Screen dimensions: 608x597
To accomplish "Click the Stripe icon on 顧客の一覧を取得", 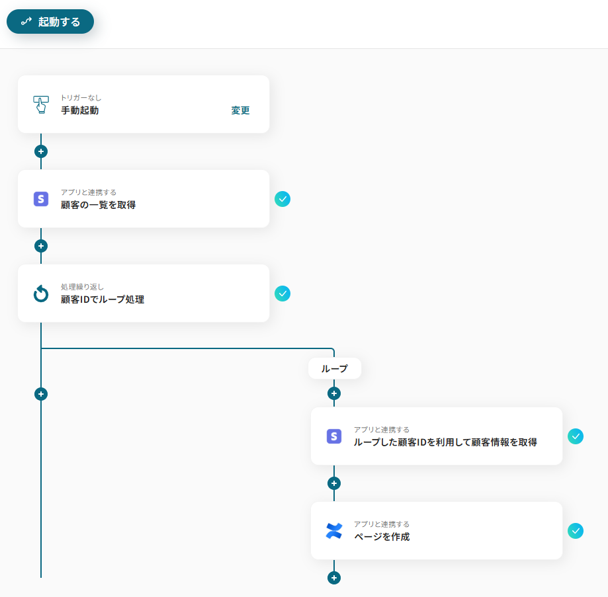I will pyautogui.click(x=41, y=199).
